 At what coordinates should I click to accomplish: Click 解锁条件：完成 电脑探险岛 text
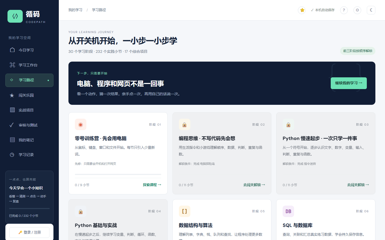(197, 164)
